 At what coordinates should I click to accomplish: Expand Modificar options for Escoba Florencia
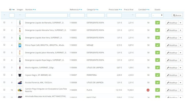click(x=181, y=83)
